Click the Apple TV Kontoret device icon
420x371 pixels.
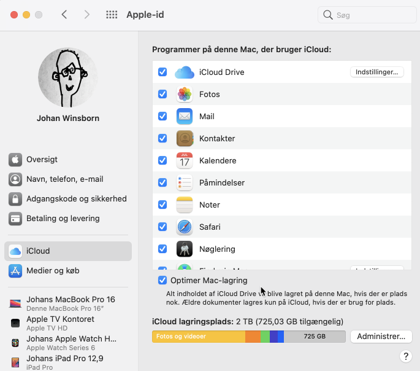[15, 323]
